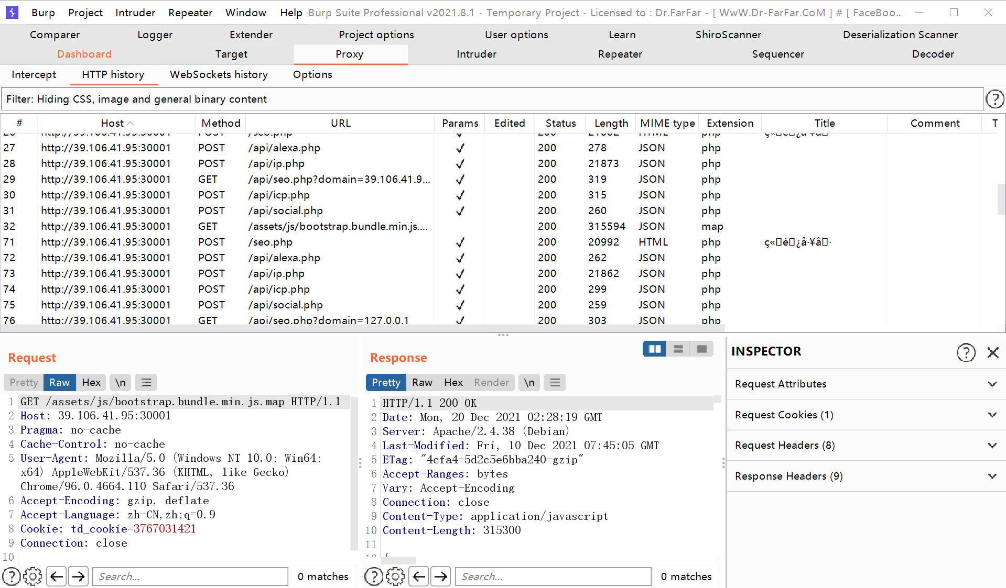
Task: Sort table by Host column
Action: click(x=116, y=123)
